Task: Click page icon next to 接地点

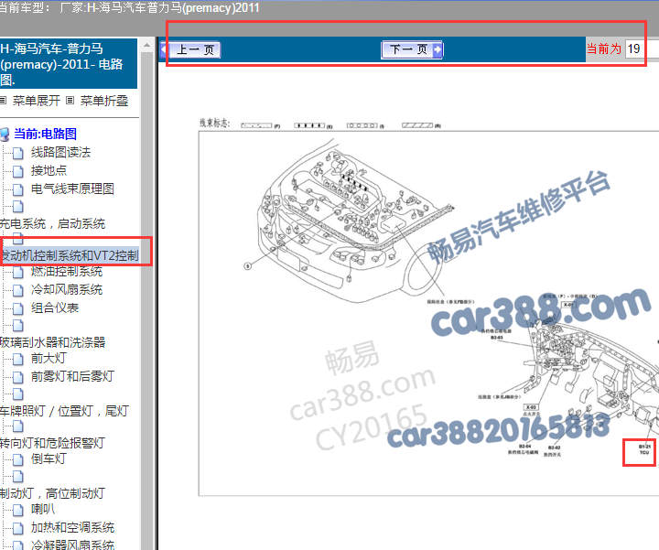Action: click(18, 171)
